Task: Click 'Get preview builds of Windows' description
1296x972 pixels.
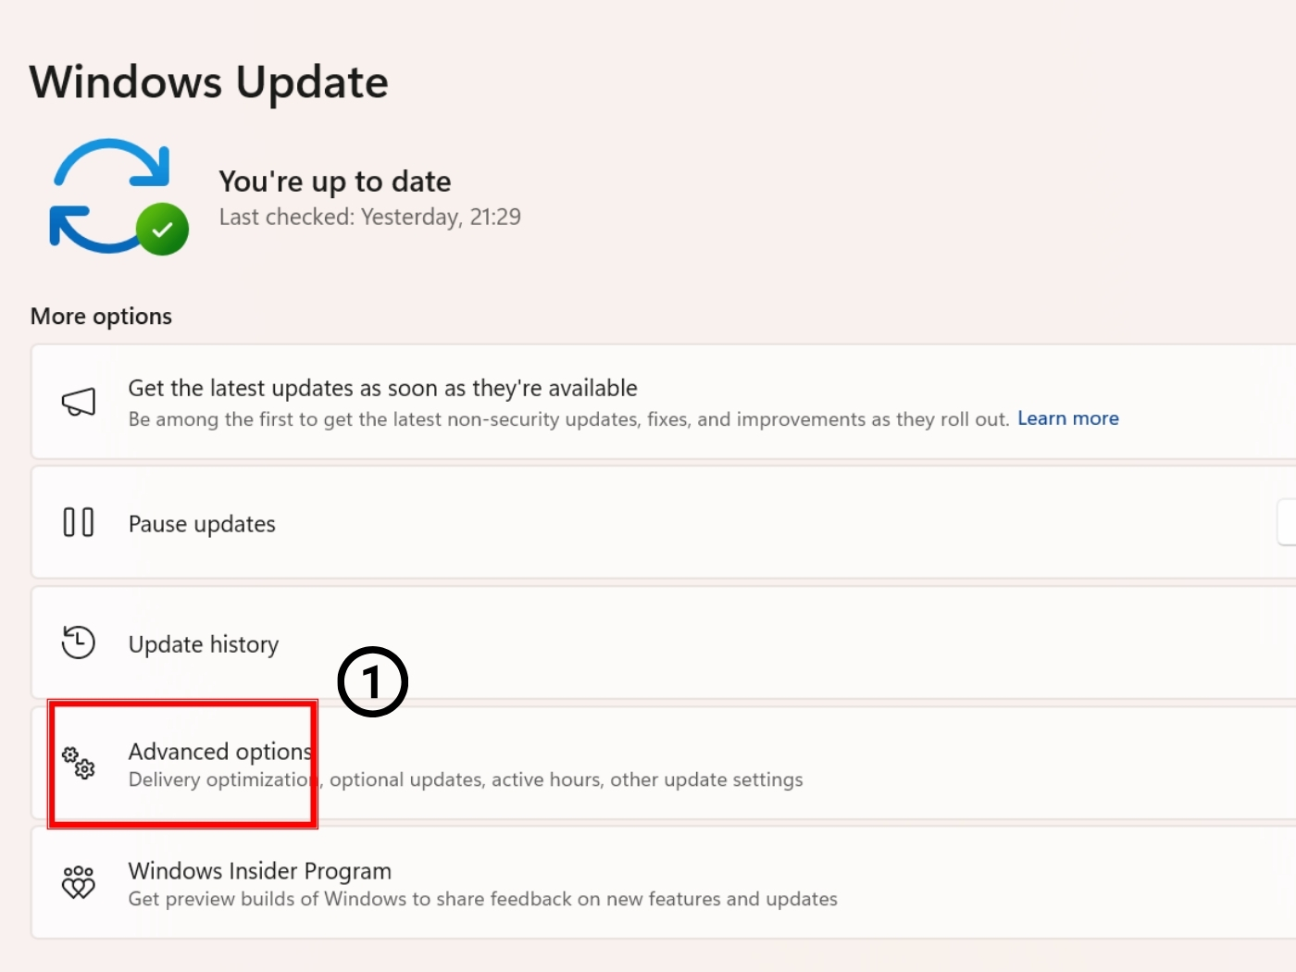Action: click(x=482, y=899)
